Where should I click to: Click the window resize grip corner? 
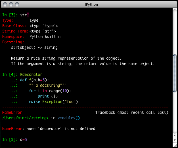coord(175,145)
